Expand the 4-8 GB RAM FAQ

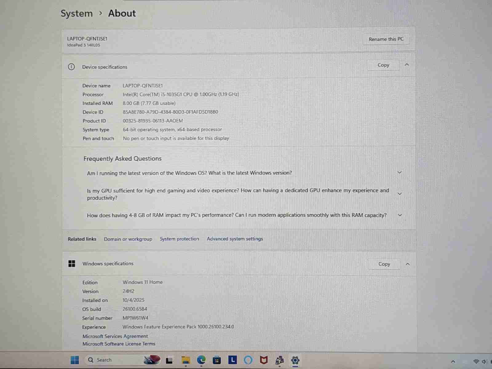[400, 215]
